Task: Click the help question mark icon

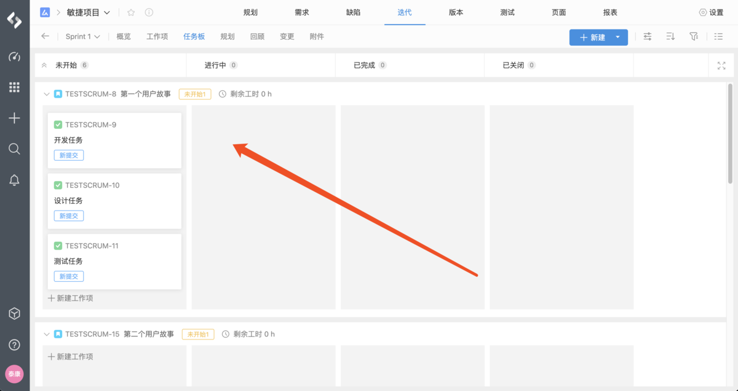Action: point(14,344)
